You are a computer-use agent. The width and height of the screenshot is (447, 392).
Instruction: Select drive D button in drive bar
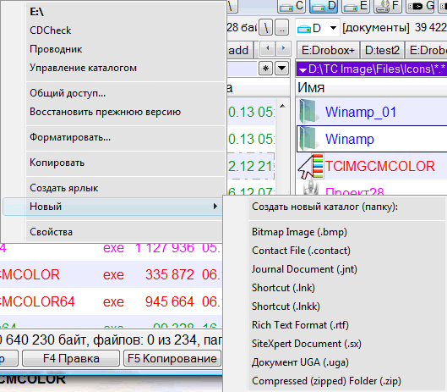(324, 6)
